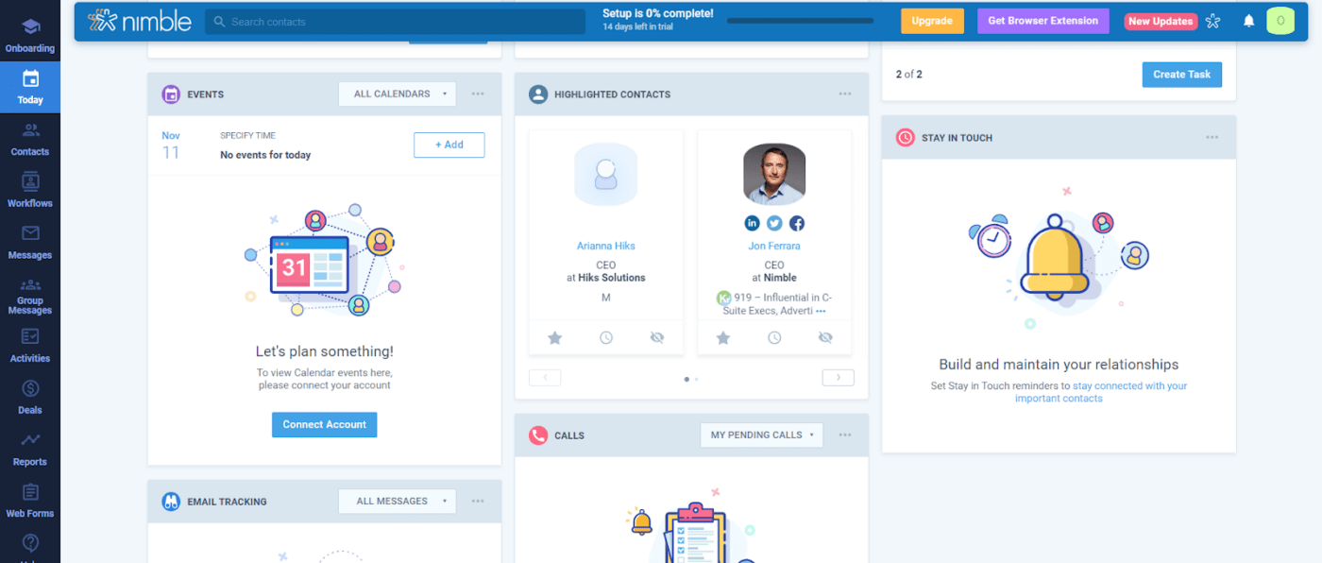Go to Group Messages in the sidebar

tap(30, 297)
